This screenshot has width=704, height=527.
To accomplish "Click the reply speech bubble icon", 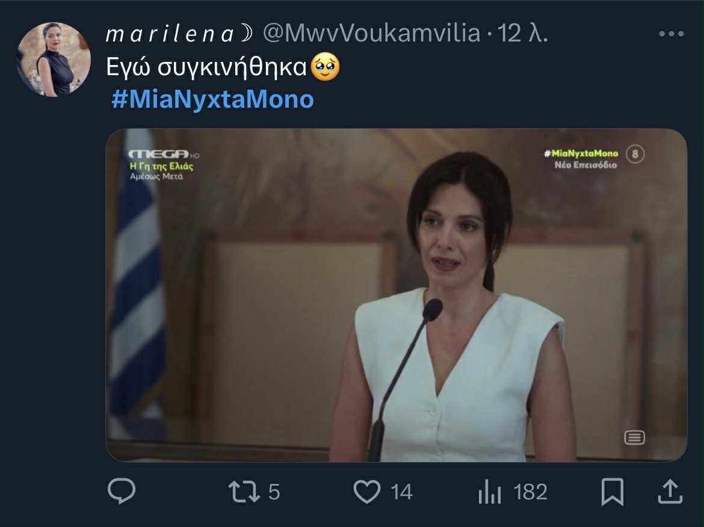I will (x=122, y=492).
